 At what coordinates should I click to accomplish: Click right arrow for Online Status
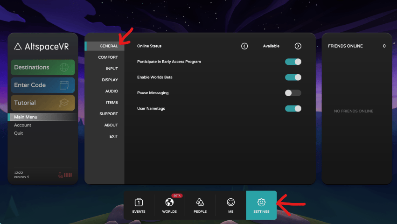pos(298,46)
